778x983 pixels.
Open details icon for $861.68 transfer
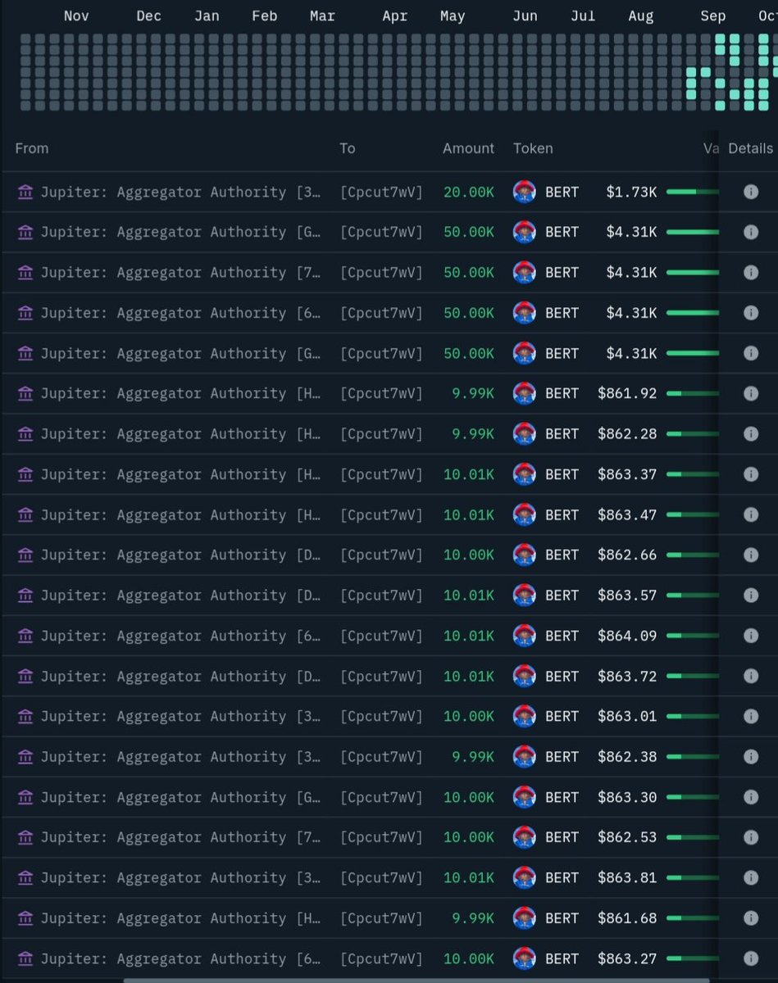[x=750, y=918]
